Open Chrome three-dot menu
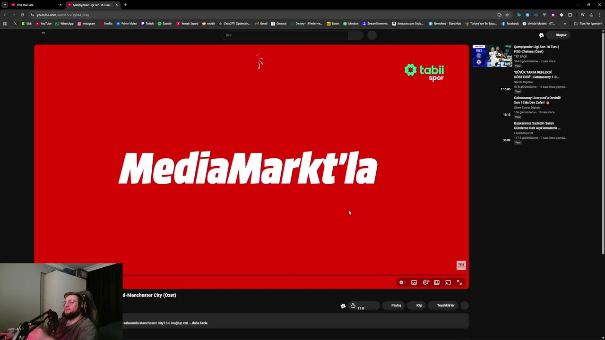Image resolution: width=605 pixels, height=340 pixels. point(599,15)
